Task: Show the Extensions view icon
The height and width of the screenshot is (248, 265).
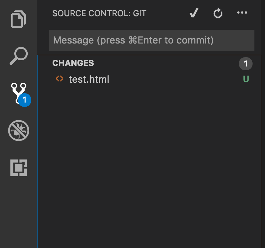Action: 19,168
